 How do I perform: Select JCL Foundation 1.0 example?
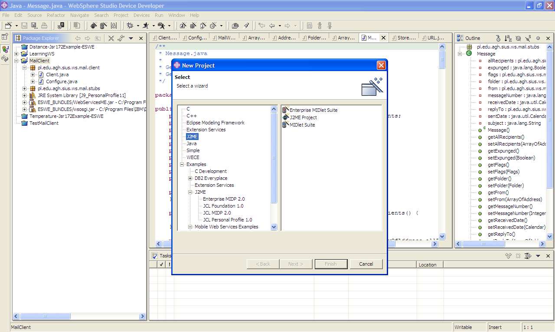pyautogui.click(x=223, y=206)
